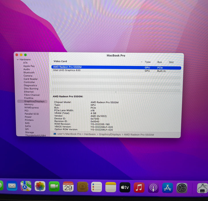Open System Preferences gear icon
Viewport: 208px width, 201px height.
pos(182,188)
